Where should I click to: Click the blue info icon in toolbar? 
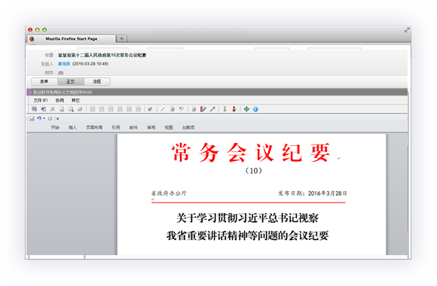[x=255, y=109]
